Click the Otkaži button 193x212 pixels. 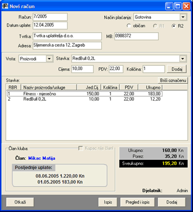tap(20, 202)
